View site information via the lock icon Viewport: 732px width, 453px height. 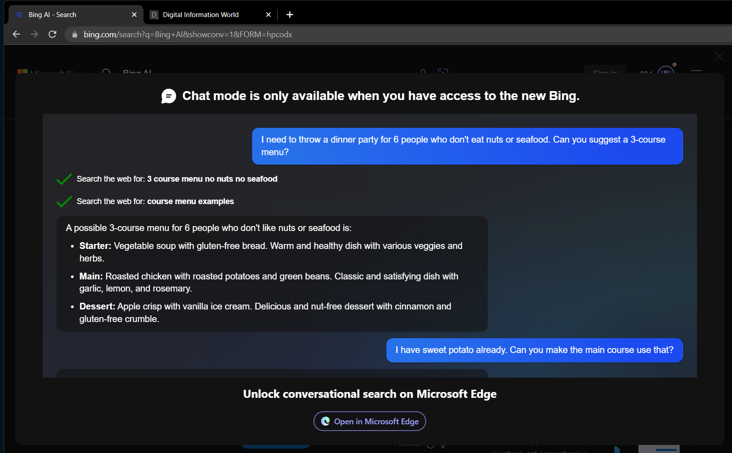click(75, 35)
